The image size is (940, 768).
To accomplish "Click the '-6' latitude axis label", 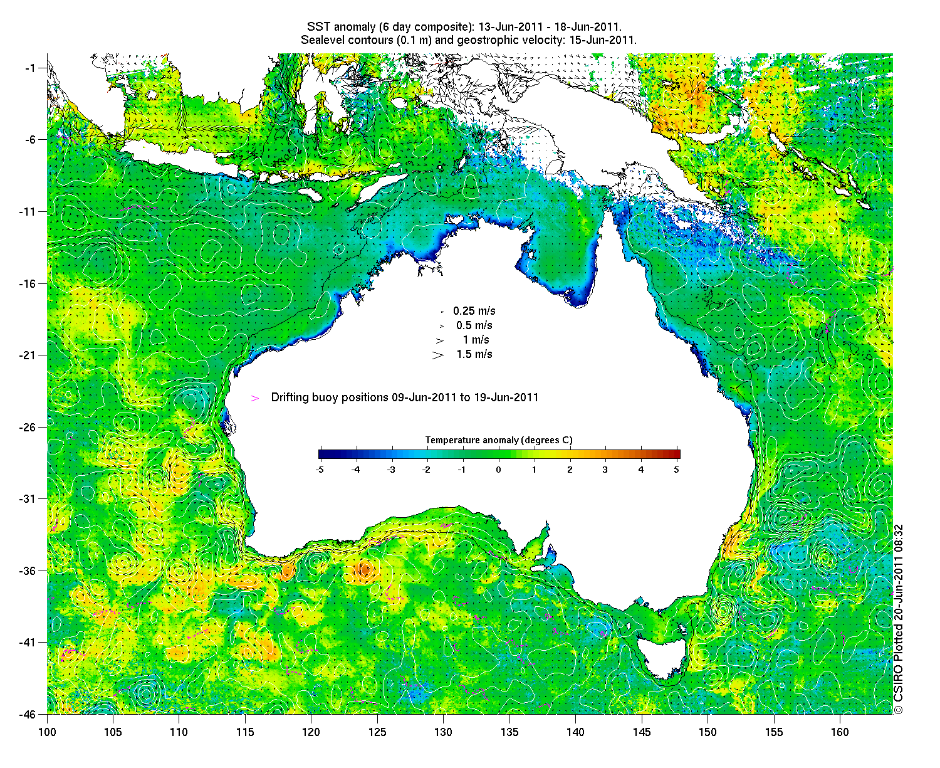I will click(x=31, y=139).
